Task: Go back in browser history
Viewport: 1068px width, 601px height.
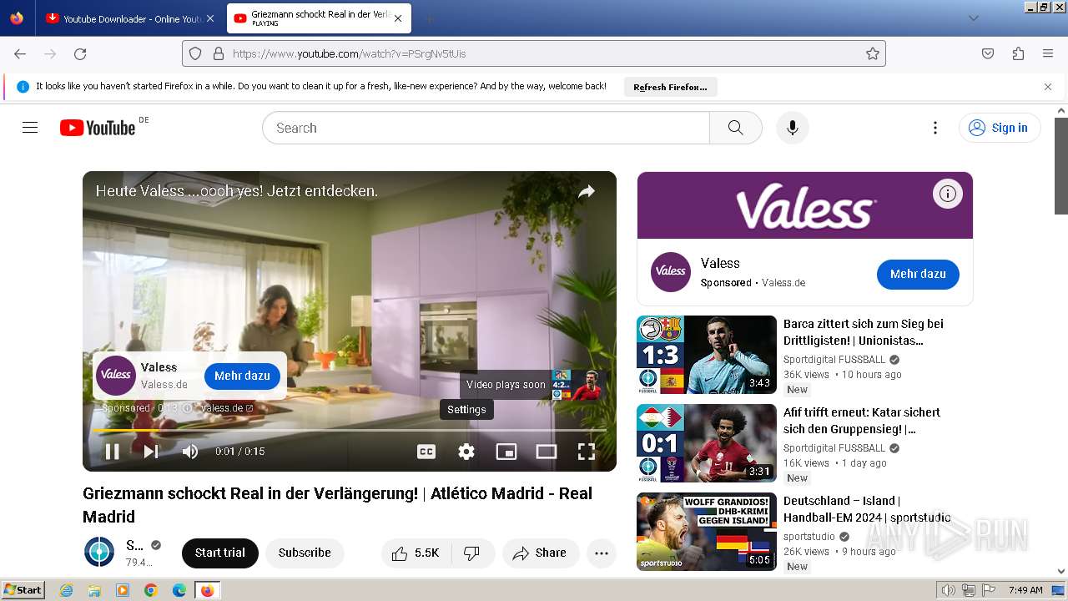Action: pyautogui.click(x=20, y=53)
